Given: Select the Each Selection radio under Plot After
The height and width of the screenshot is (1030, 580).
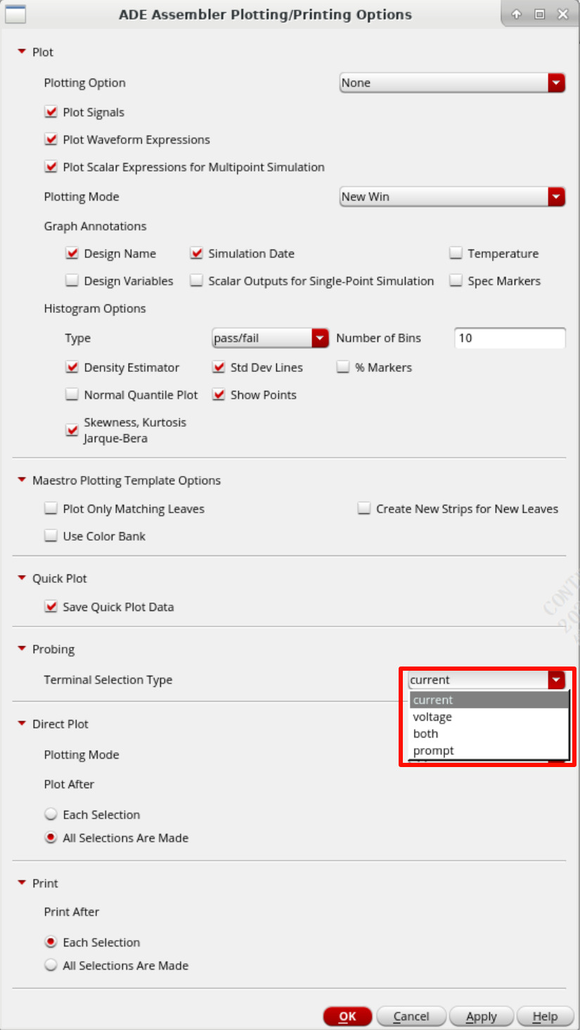Looking at the screenshot, I should pyautogui.click(x=51, y=815).
